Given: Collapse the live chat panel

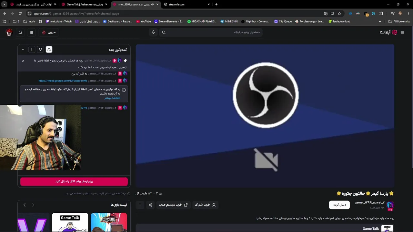Looking at the screenshot, I should point(23,49).
